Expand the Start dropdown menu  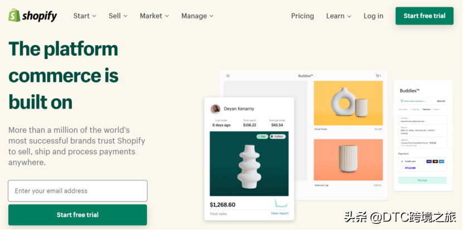click(85, 16)
